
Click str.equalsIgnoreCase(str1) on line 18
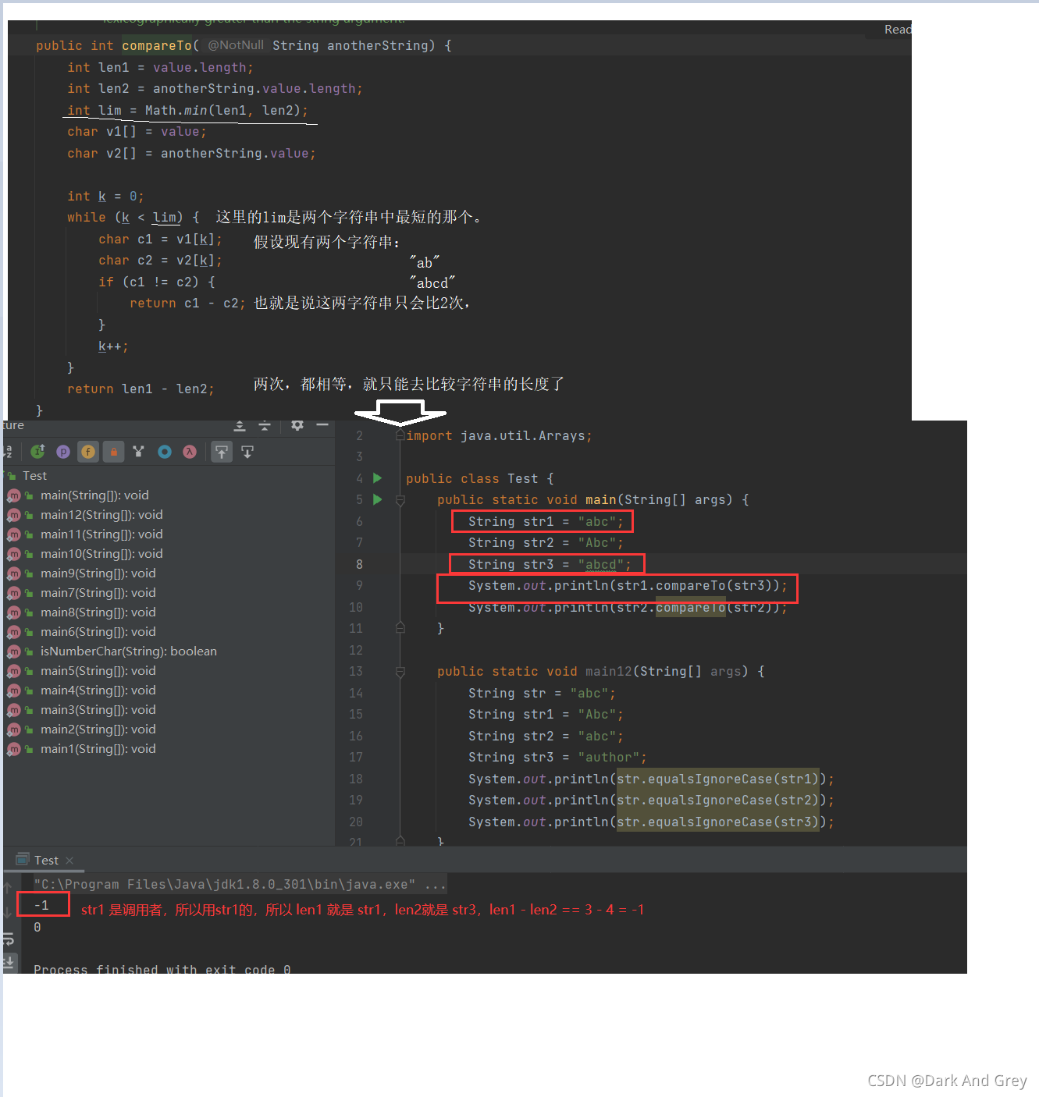point(717,779)
